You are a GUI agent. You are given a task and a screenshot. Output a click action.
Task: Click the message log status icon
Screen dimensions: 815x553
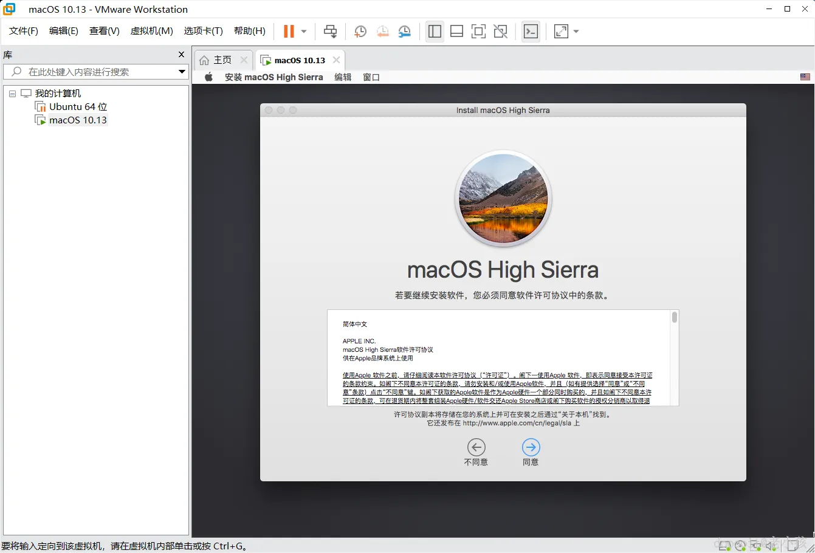click(793, 545)
